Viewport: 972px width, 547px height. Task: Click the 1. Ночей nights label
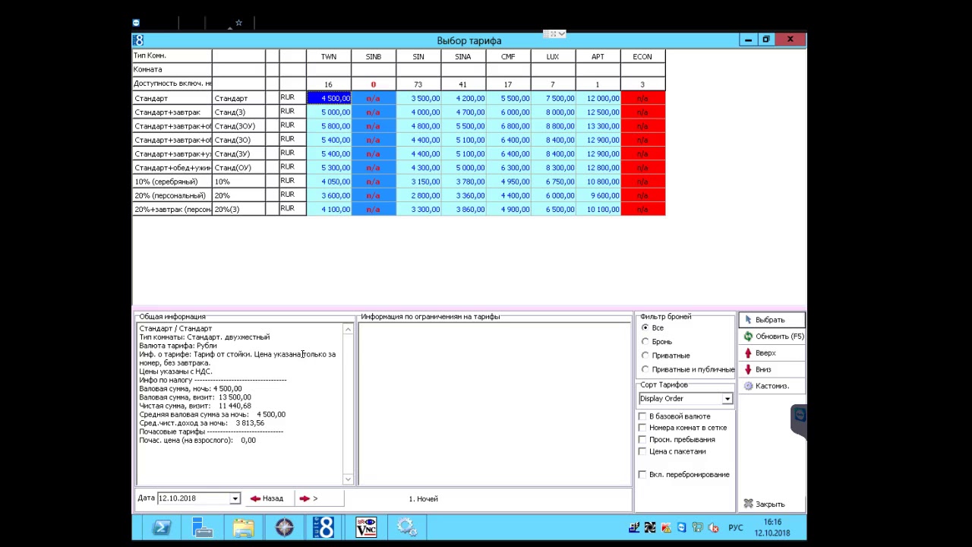[424, 499]
